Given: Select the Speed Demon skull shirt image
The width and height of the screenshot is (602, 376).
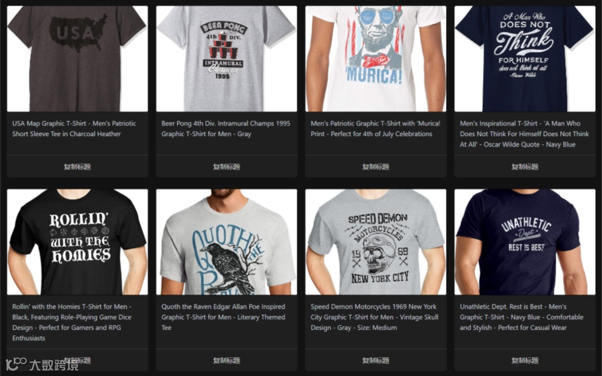Looking at the screenshot, I should 376,242.
